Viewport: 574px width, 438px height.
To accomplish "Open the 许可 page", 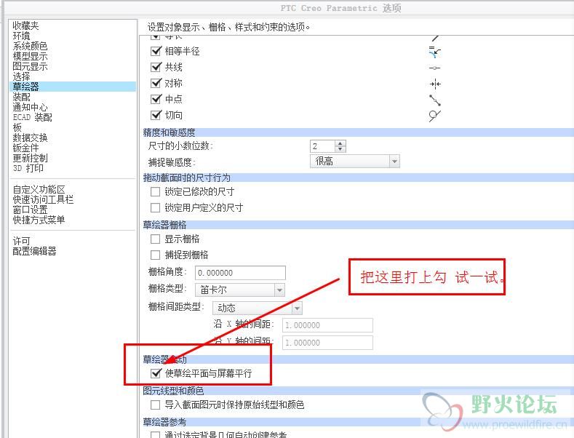I will pyautogui.click(x=21, y=241).
